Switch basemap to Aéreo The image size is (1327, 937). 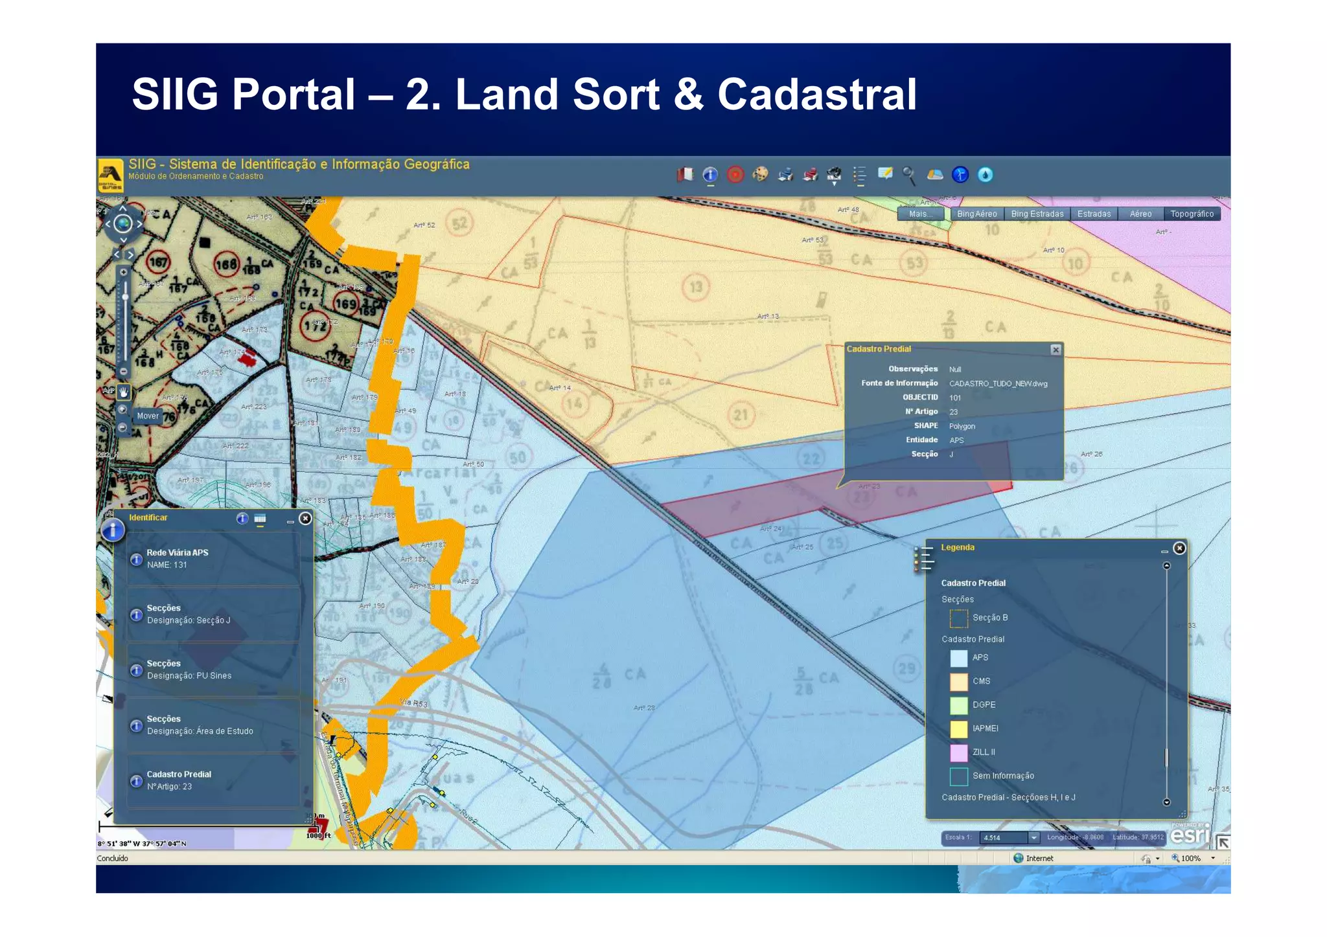pyautogui.click(x=1140, y=214)
